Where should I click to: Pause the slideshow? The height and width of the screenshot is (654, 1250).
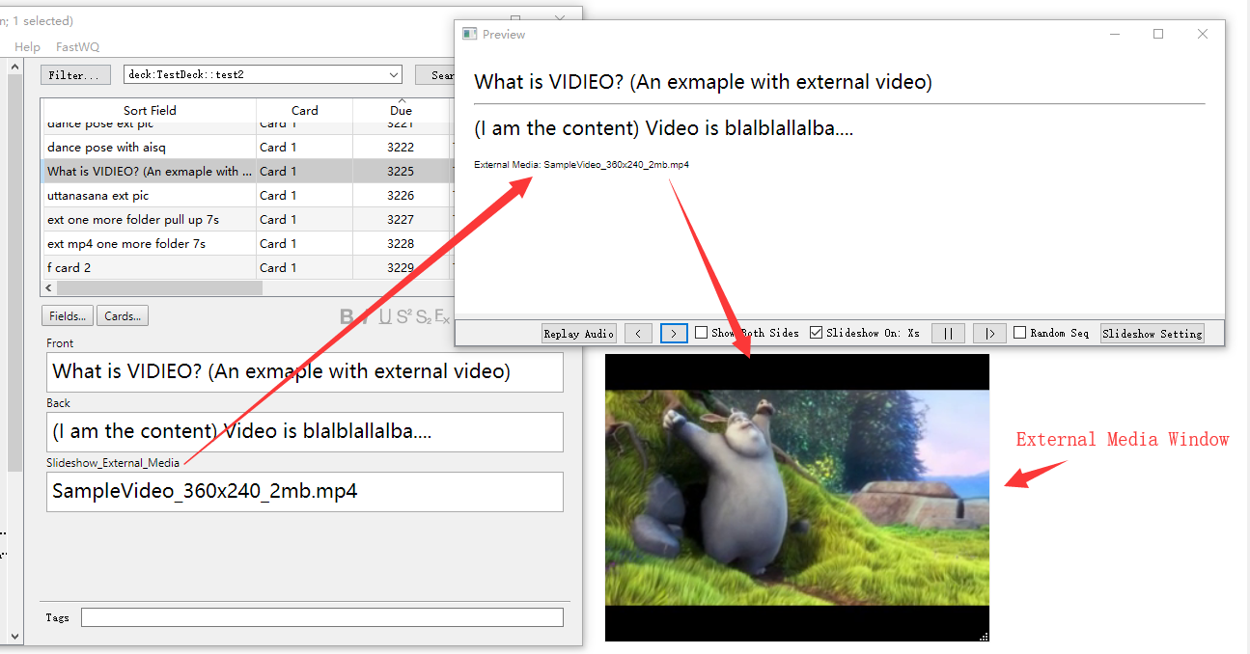click(948, 334)
